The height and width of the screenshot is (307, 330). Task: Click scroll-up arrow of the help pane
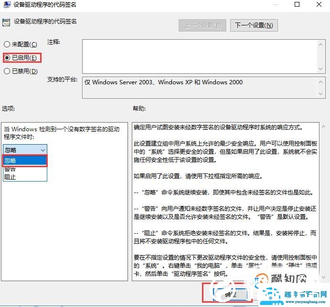[x=324, y=127]
